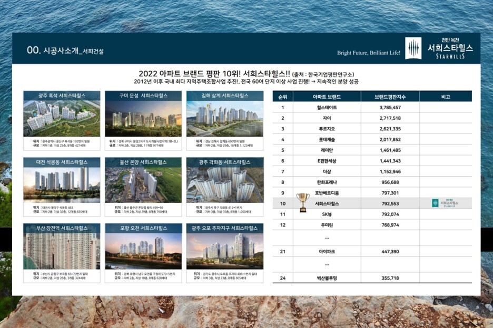
Task: Open the 광주 각화동 서희스타힐스 image
Action: tap(225, 185)
